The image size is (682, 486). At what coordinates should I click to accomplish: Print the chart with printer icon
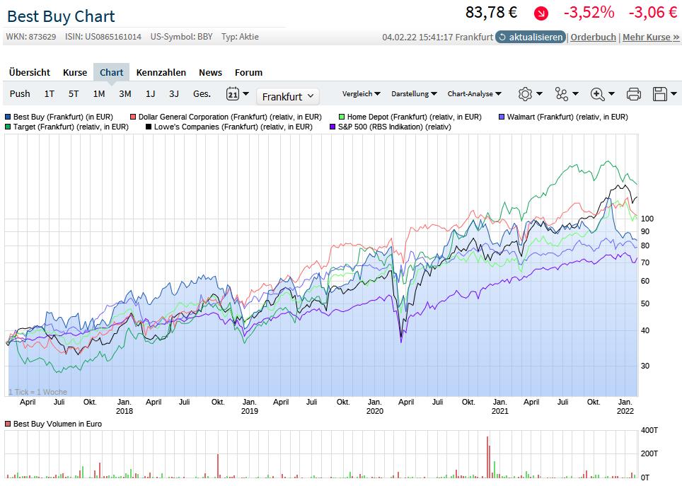(x=634, y=93)
